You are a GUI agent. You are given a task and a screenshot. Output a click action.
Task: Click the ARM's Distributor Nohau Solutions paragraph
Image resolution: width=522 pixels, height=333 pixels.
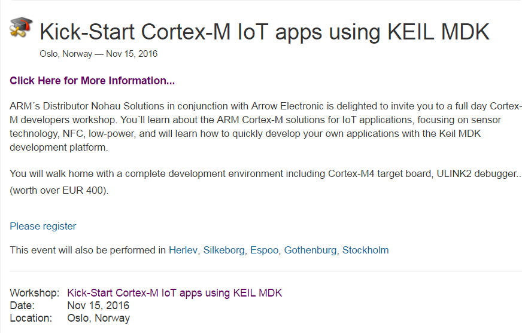[x=266, y=127]
